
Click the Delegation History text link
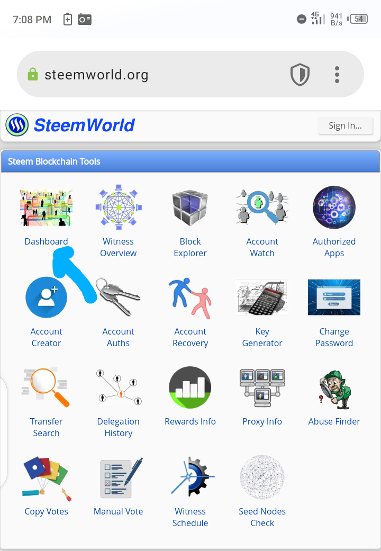[x=119, y=427]
